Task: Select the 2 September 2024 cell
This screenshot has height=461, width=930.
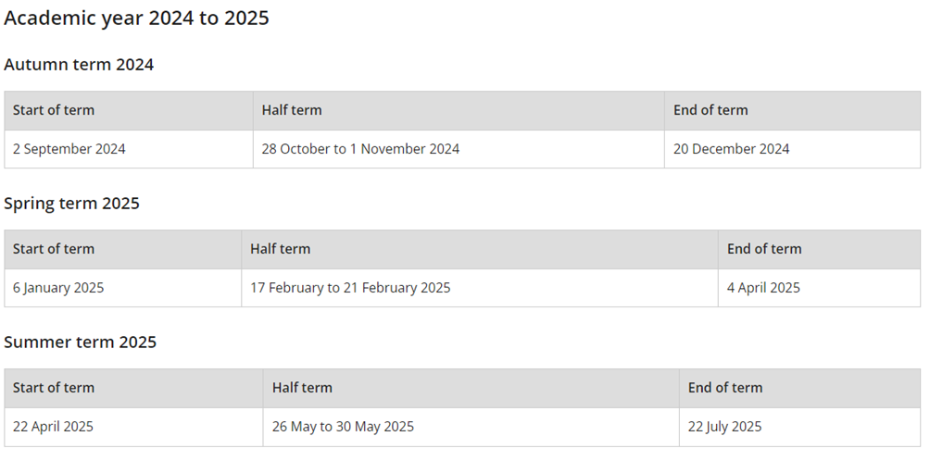Action: pos(129,149)
